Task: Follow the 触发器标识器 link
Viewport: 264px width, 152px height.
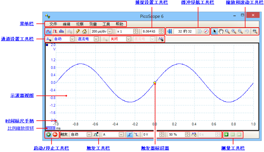Action: coord(155,148)
